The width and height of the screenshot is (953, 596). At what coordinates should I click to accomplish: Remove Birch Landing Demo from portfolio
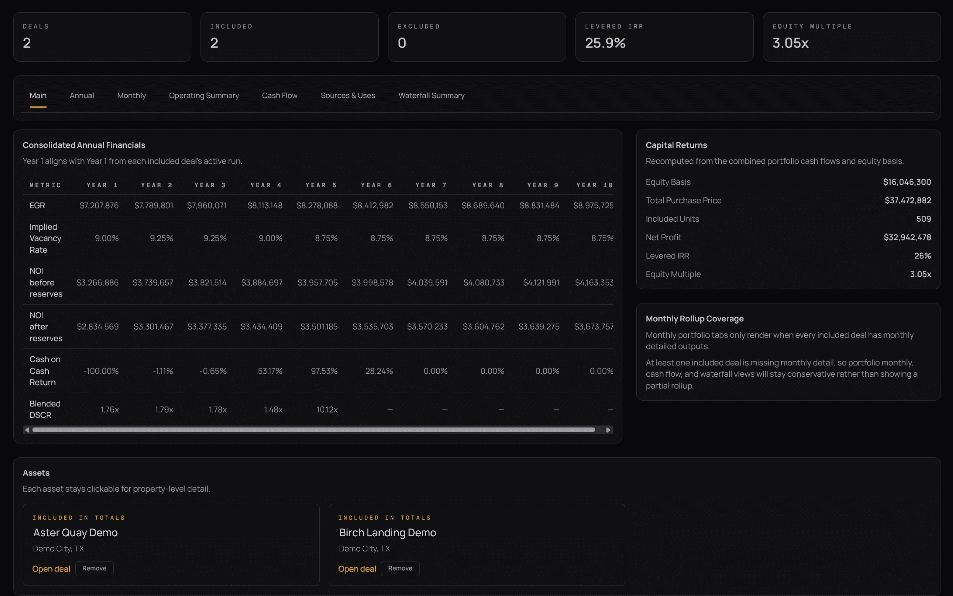pos(400,569)
